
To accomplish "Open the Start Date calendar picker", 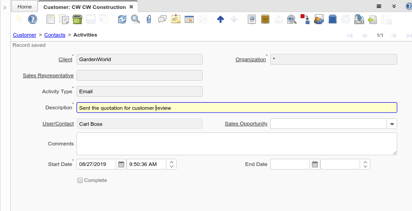I will pos(121,164).
